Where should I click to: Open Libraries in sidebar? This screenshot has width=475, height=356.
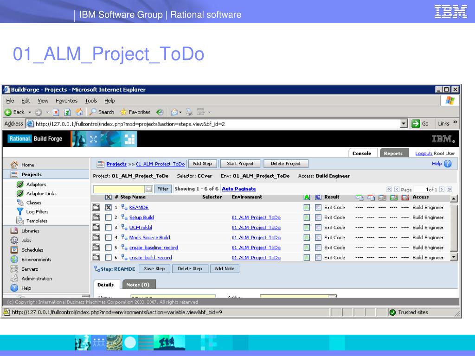(30, 231)
